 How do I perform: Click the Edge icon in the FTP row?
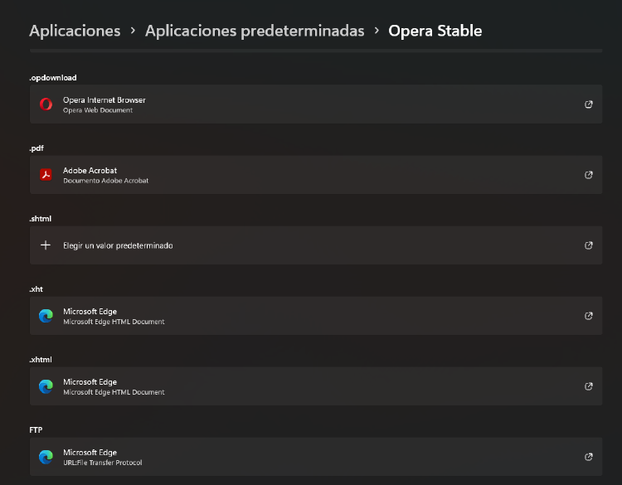coord(46,457)
